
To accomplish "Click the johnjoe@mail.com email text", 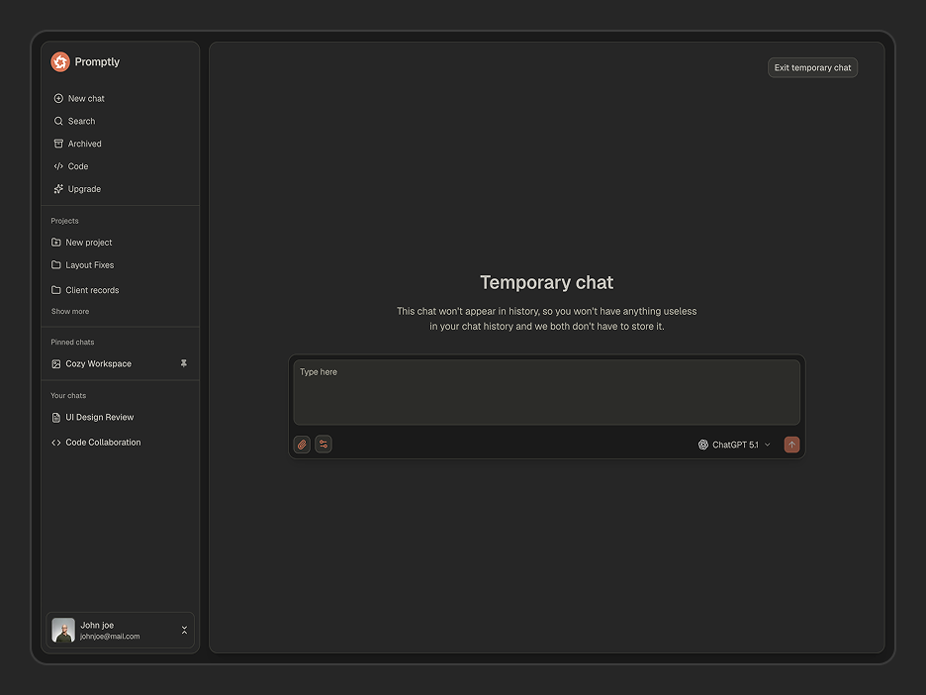I will (x=110, y=637).
